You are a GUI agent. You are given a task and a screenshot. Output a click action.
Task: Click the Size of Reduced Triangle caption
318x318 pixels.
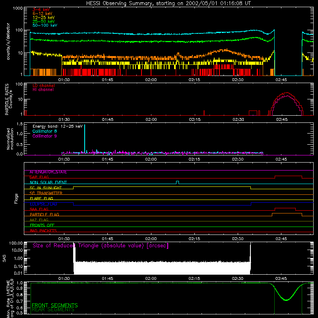click(x=101, y=246)
